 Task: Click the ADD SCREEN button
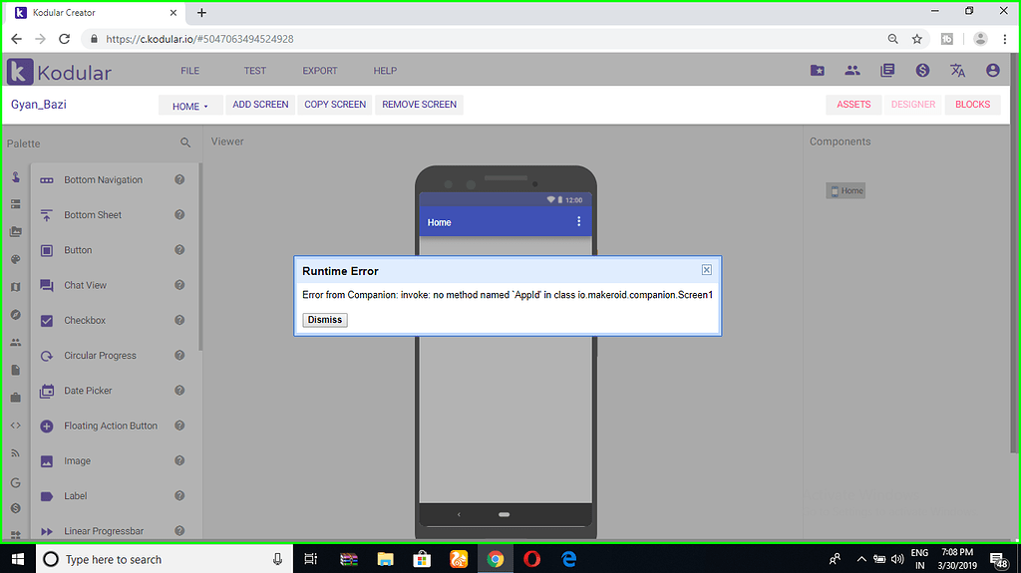(x=260, y=105)
